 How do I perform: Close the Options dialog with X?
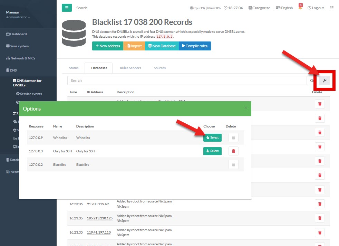coord(246,108)
